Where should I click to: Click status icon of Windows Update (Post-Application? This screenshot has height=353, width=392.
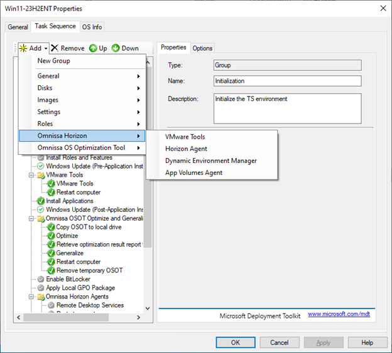point(40,209)
